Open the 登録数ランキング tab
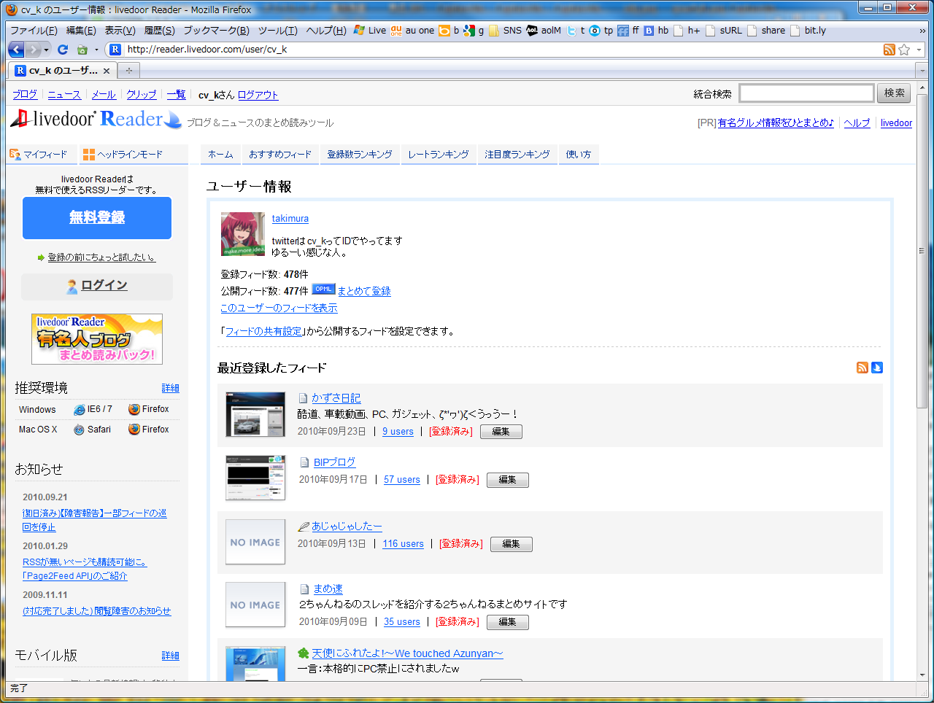Image resolution: width=934 pixels, height=703 pixels. point(360,155)
